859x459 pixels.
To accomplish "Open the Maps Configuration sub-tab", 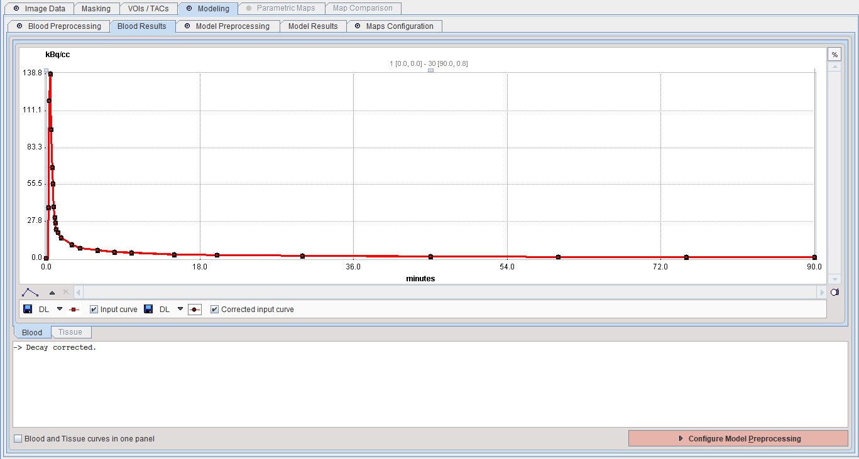I will pos(395,26).
